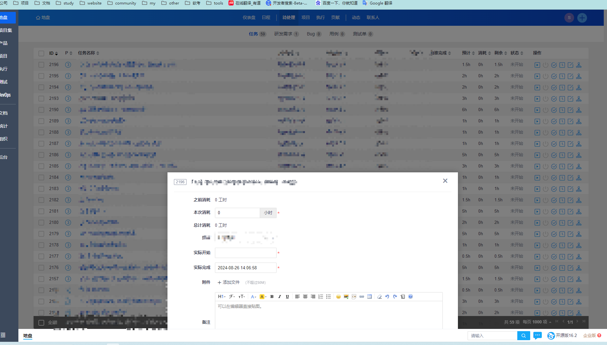Click the finish checkmark icon for task 2194
This screenshot has width=607, height=345.
(x=554, y=88)
